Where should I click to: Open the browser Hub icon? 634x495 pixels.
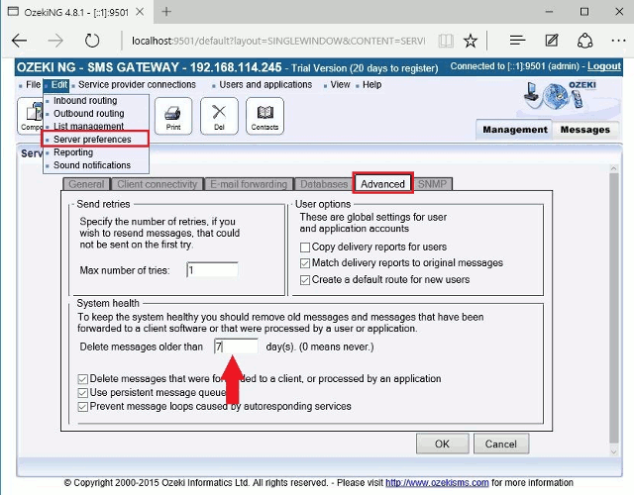click(x=517, y=41)
